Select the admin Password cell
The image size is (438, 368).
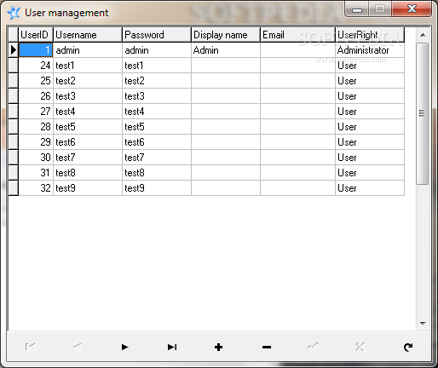point(157,50)
